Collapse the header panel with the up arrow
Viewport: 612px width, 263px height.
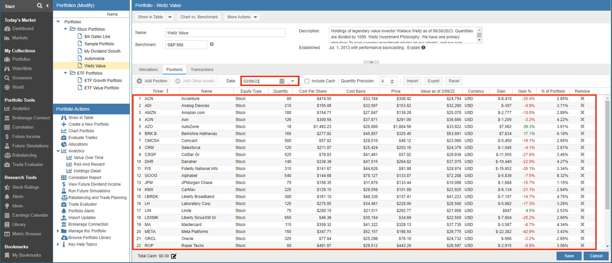371,62
